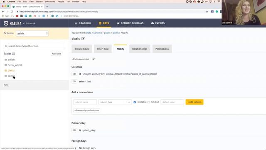Click the Data database icon
This screenshot has height=150, width=266.
tap(100, 23)
